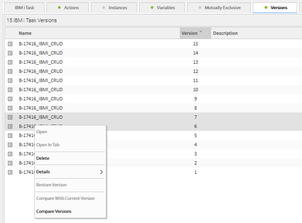Click the row icon for version 12
Screen dimensions: 302x223
point(10,71)
